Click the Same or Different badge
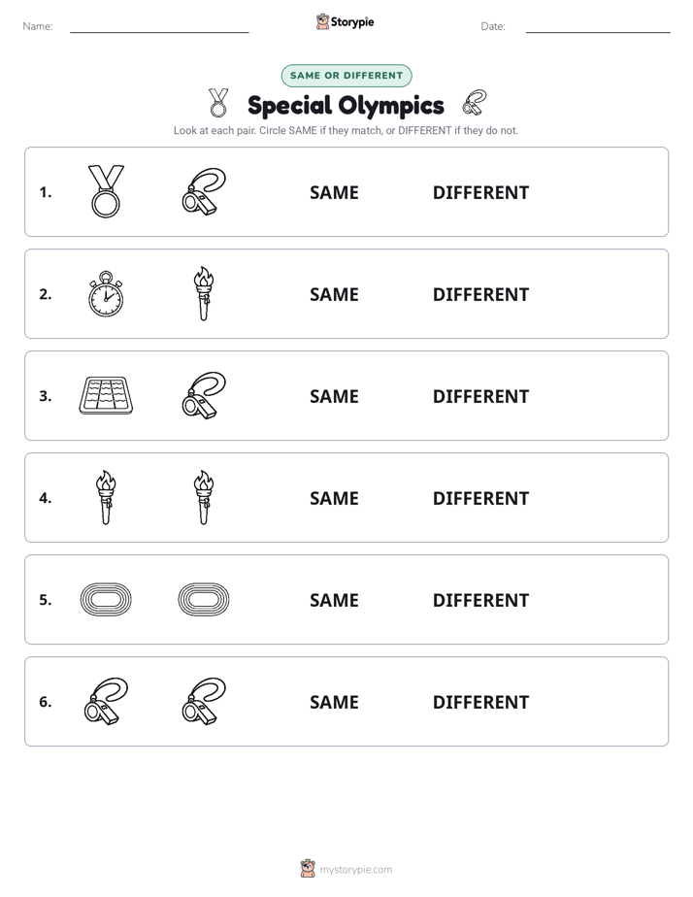Viewport: 693px width, 897px height. [346, 76]
